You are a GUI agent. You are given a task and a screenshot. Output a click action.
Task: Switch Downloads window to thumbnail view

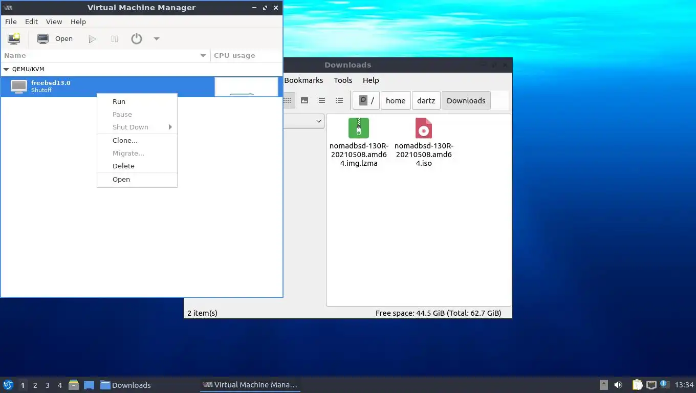coord(304,100)
